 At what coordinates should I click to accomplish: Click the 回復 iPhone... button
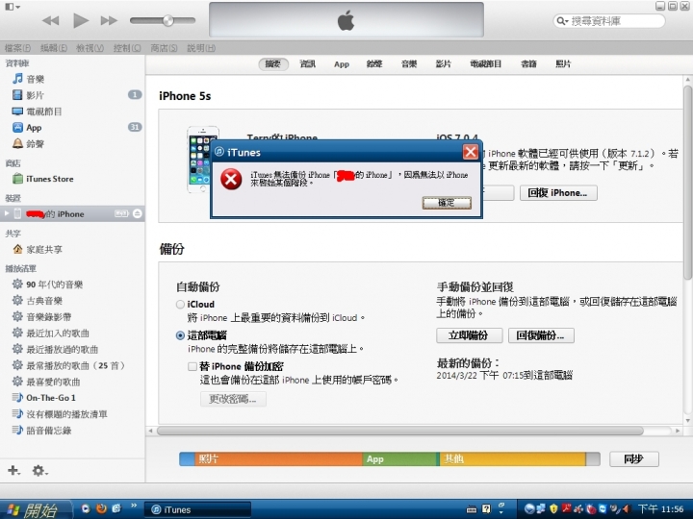558,193
